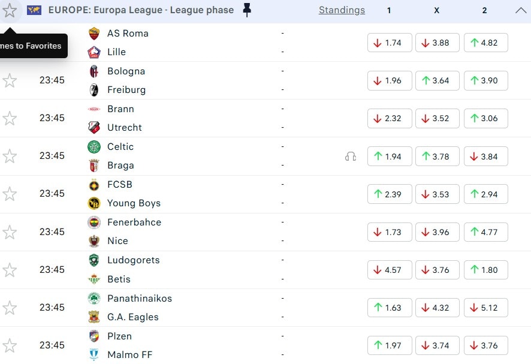Bet on Betis away win at 1.80
The width and height of the screenshot is (531, 364).
pyautogui.click(x=485, y=270)
